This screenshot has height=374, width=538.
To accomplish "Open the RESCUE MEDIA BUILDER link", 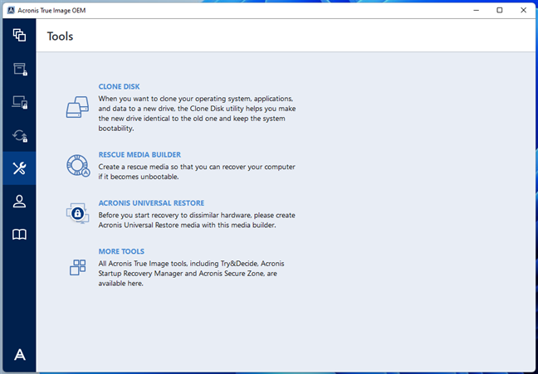I will point(139,154).
